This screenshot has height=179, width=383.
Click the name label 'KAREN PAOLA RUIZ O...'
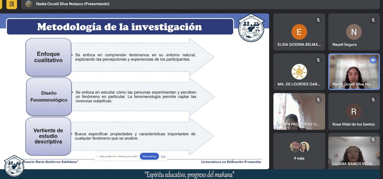(299, 124)
